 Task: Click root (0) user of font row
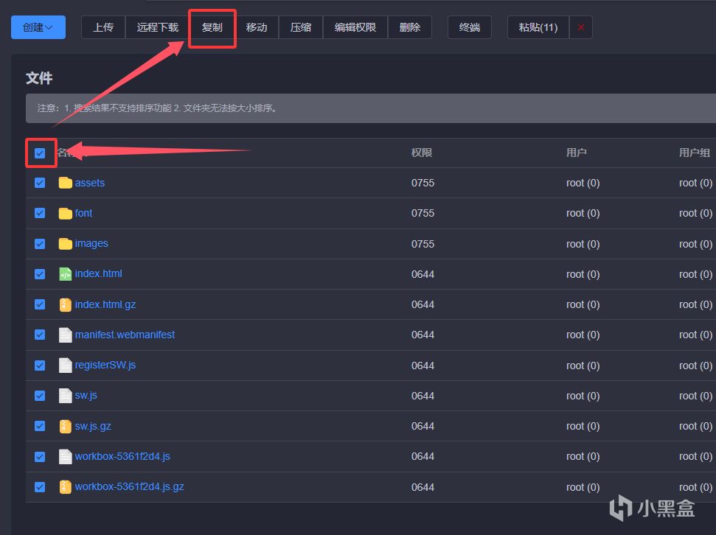click(583, 213)
